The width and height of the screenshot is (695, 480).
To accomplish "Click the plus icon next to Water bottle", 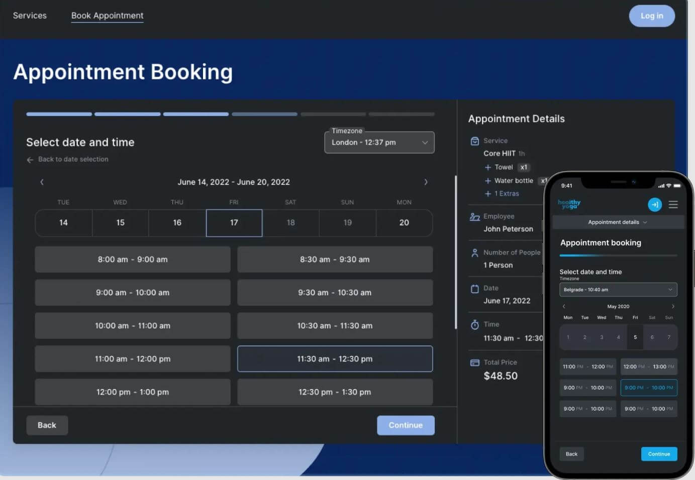I will pos(487,181).
